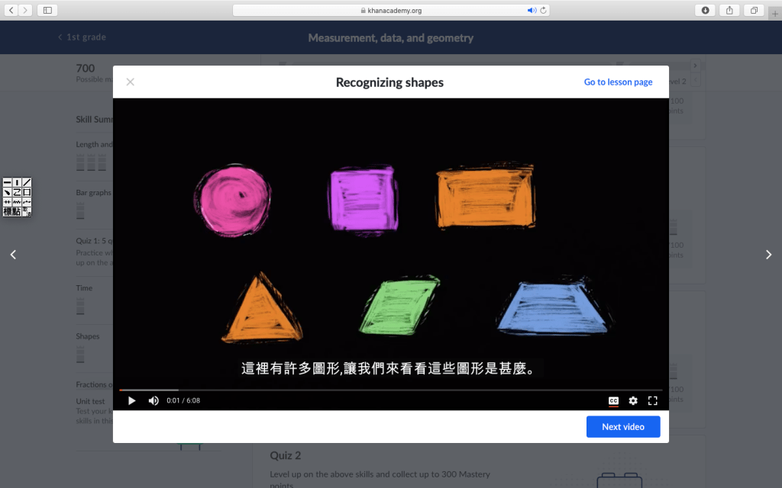Show Safari downloads
The width and height of the screenshot is (782, 488).
pyautogui.click(x=705, y=10)
